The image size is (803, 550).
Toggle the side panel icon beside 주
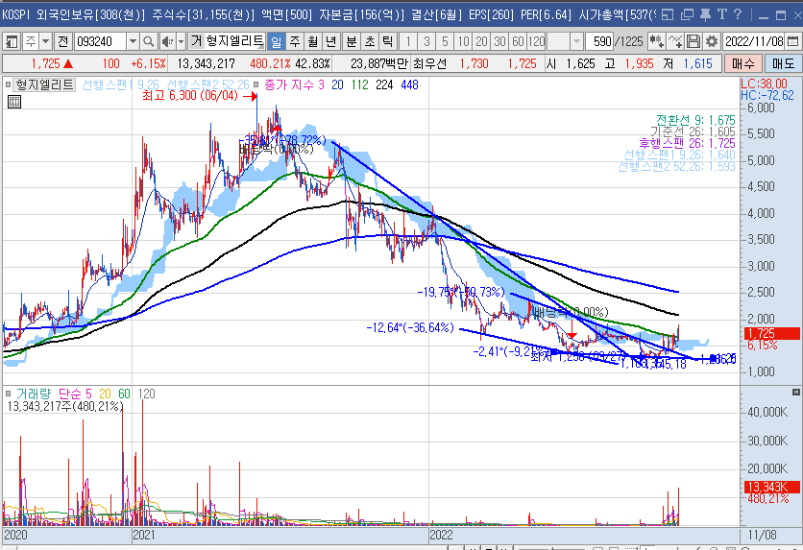pyautogui.click(x=11, y=41)
